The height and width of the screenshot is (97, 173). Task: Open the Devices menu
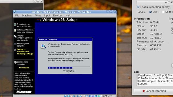[x=58, y=16]
